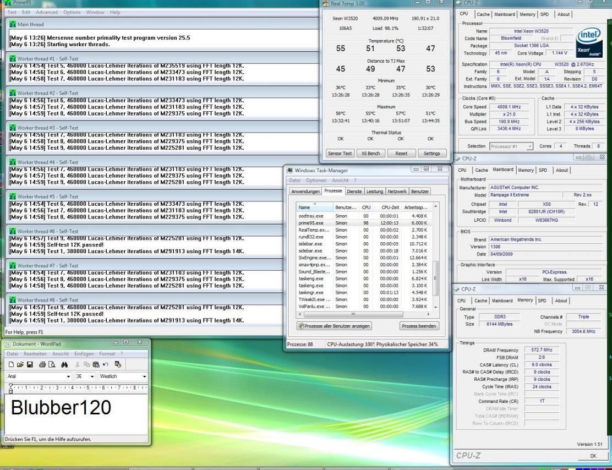Click the New document icon in WordPad
The height and width of the screenshot is (470, 612).
[x=12, y=364]
